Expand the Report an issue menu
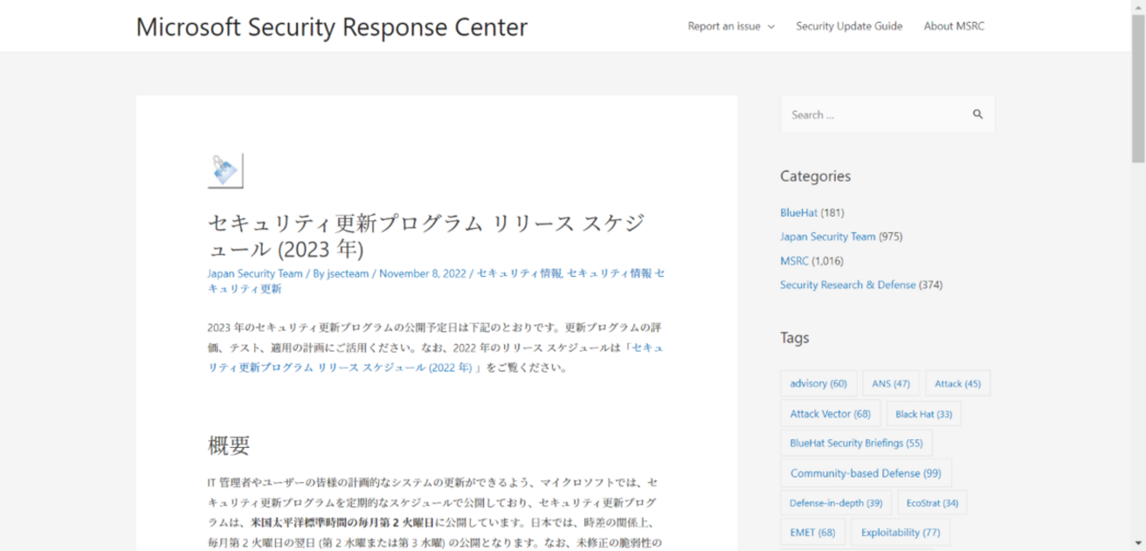This screenshot has height=551, width=1146. pos(731,26)
